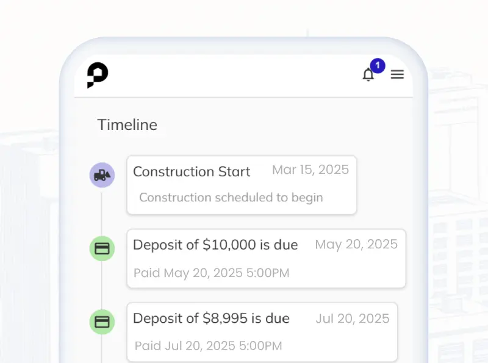Open the Construction Start timeline card

tap(242, 184)
